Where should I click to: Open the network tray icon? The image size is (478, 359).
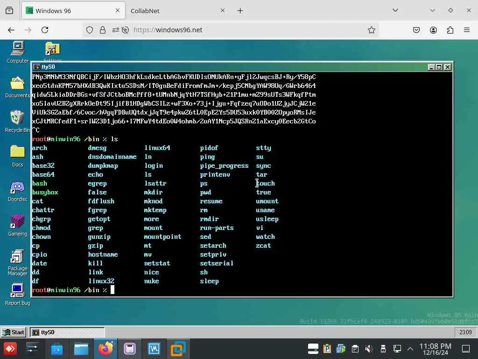[x=397, y=349]
